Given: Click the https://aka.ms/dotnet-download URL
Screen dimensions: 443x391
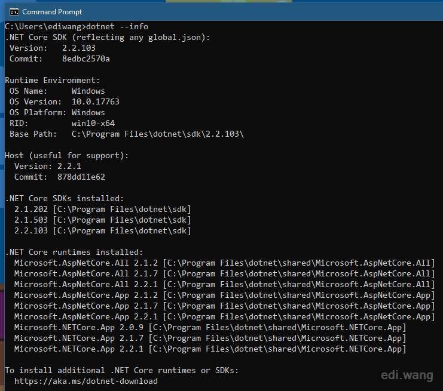Looking at the screenshot, I should 86,381.
